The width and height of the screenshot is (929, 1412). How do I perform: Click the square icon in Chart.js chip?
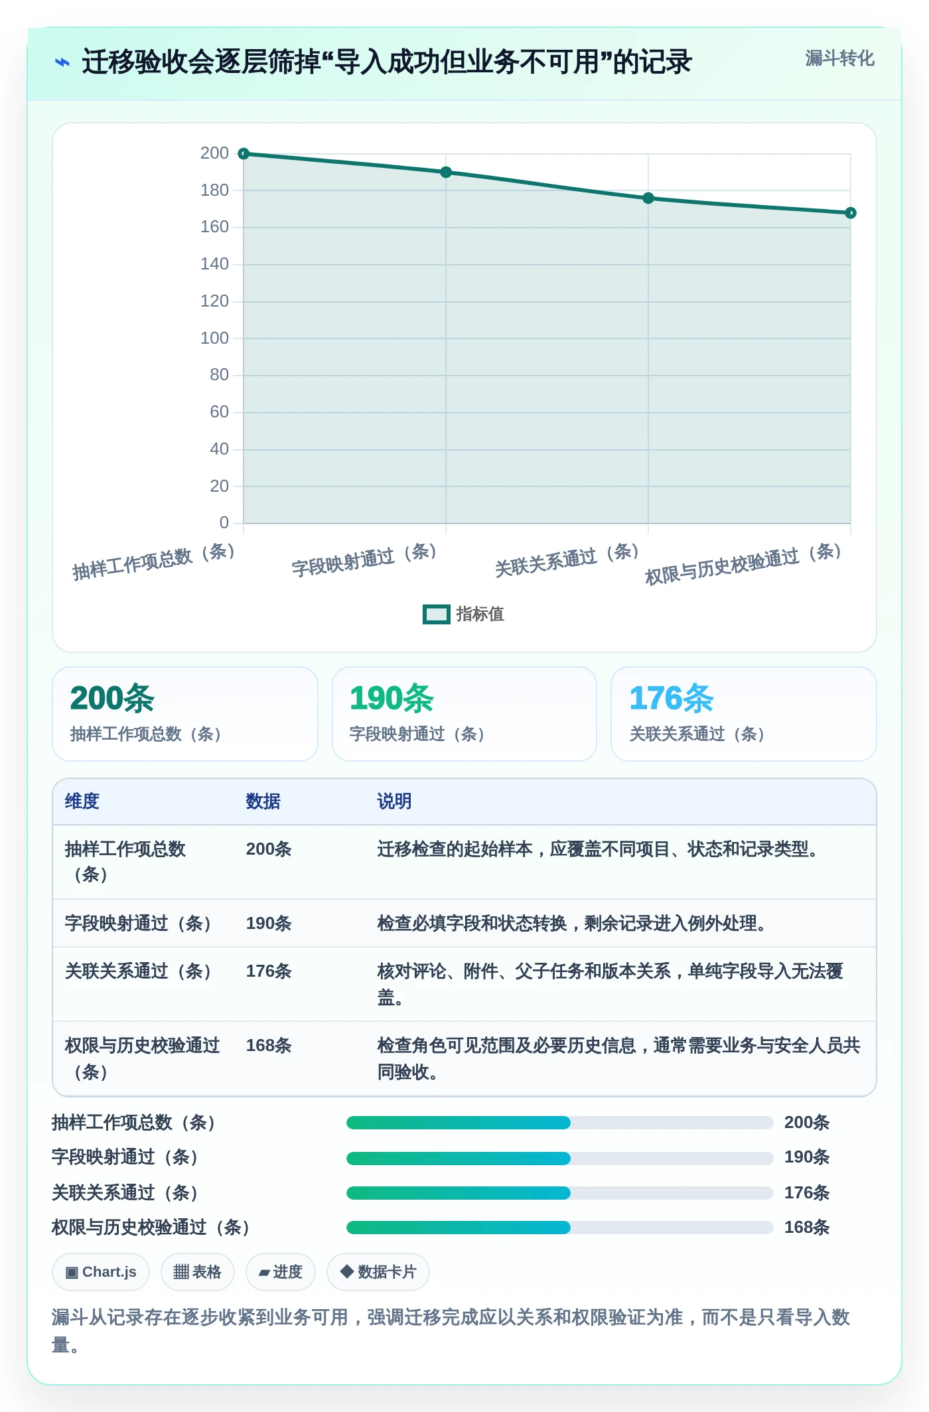click(72, 1273)
